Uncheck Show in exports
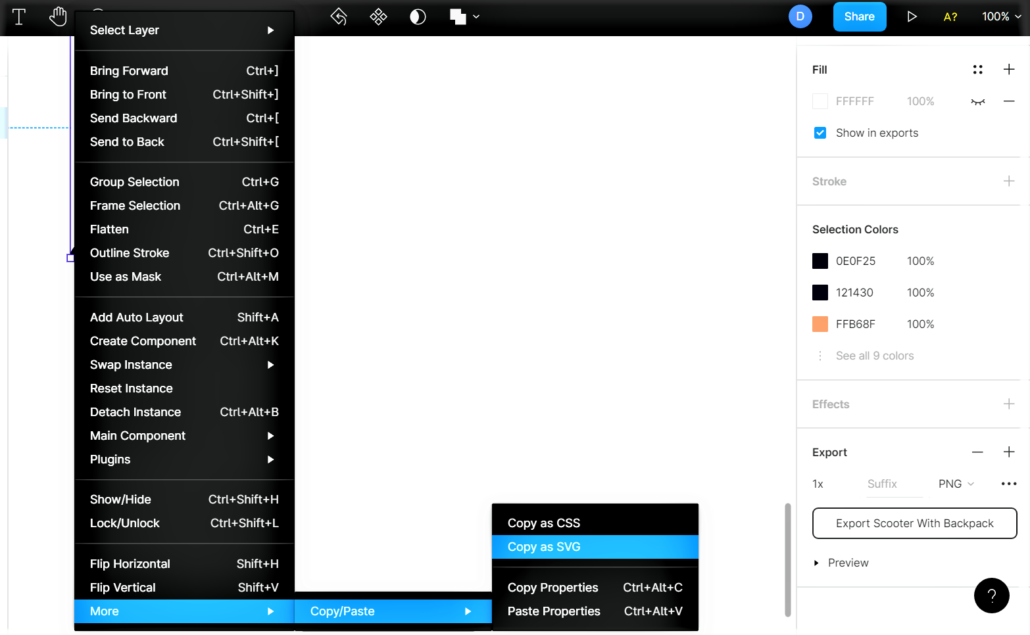 (x=820, y=132)
